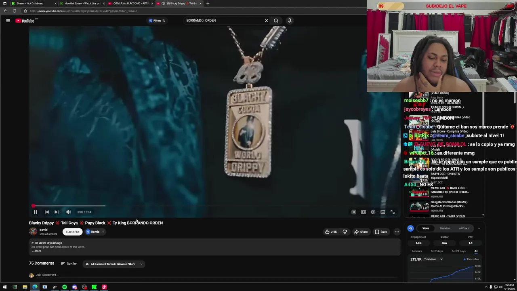This screenshot has width=517, height=291.
Task: Click the 75 Comments heading
Action: (x=42, y=263)
